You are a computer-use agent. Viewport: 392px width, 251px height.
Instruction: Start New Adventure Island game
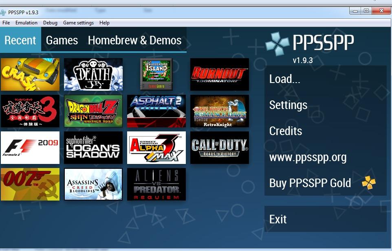pos(156,74)
